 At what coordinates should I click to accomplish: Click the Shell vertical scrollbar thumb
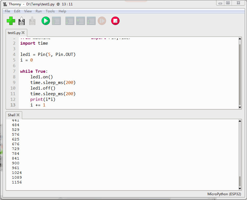[x=240, y=181]
